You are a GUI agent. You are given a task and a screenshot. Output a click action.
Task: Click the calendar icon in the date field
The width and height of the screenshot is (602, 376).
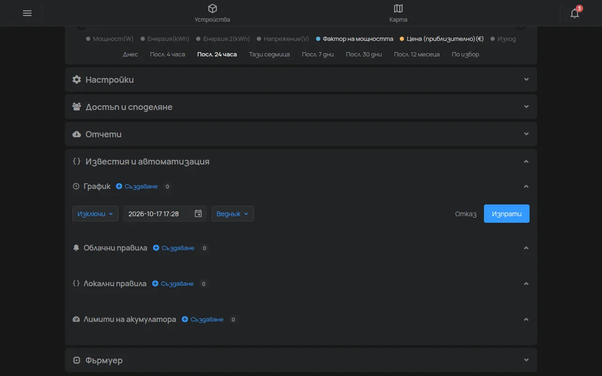coord(198,214)
